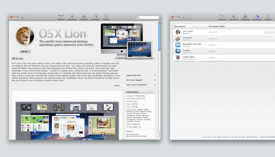Buy OS X Lion with $29.99 button
275x157 pixels.
click(x=24, y=52)
